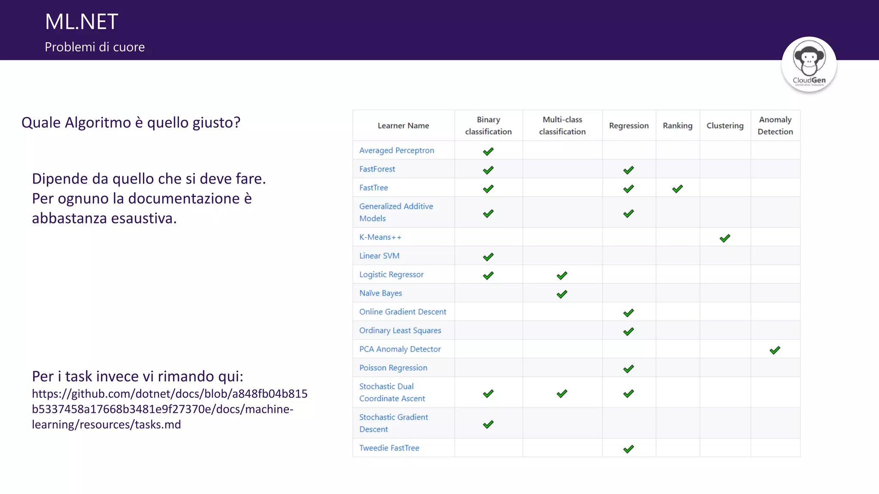Click the CloudGen monkey logo

pos(809,64)
